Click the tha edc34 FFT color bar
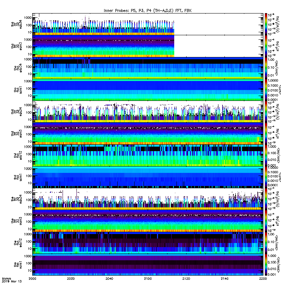Viewport: 281px width, 300px height. [x=266, y=24]
